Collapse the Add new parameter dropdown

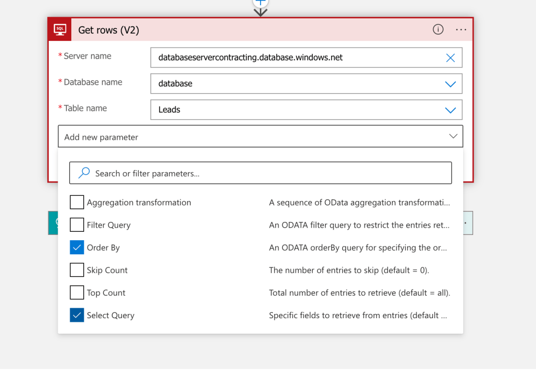453,136
